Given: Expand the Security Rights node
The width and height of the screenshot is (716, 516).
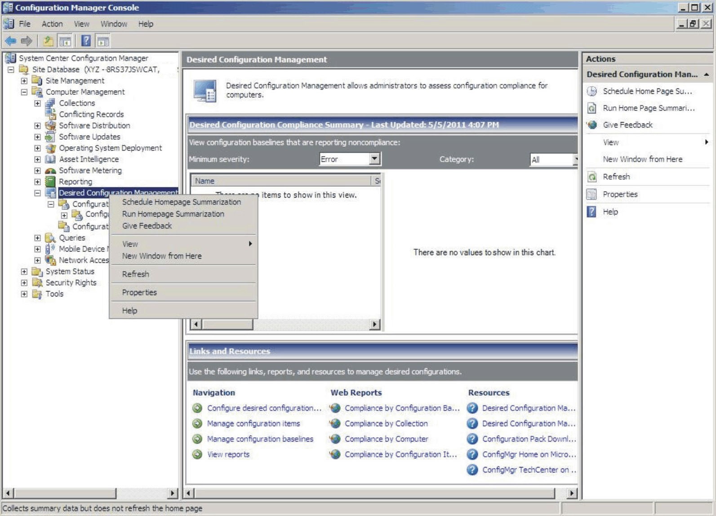Looking at the screenshot, I should click(24, 283).
